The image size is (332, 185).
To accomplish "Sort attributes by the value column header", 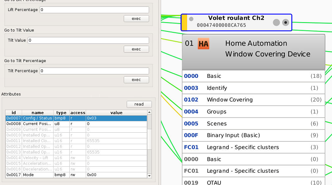I will coord(116,113).
